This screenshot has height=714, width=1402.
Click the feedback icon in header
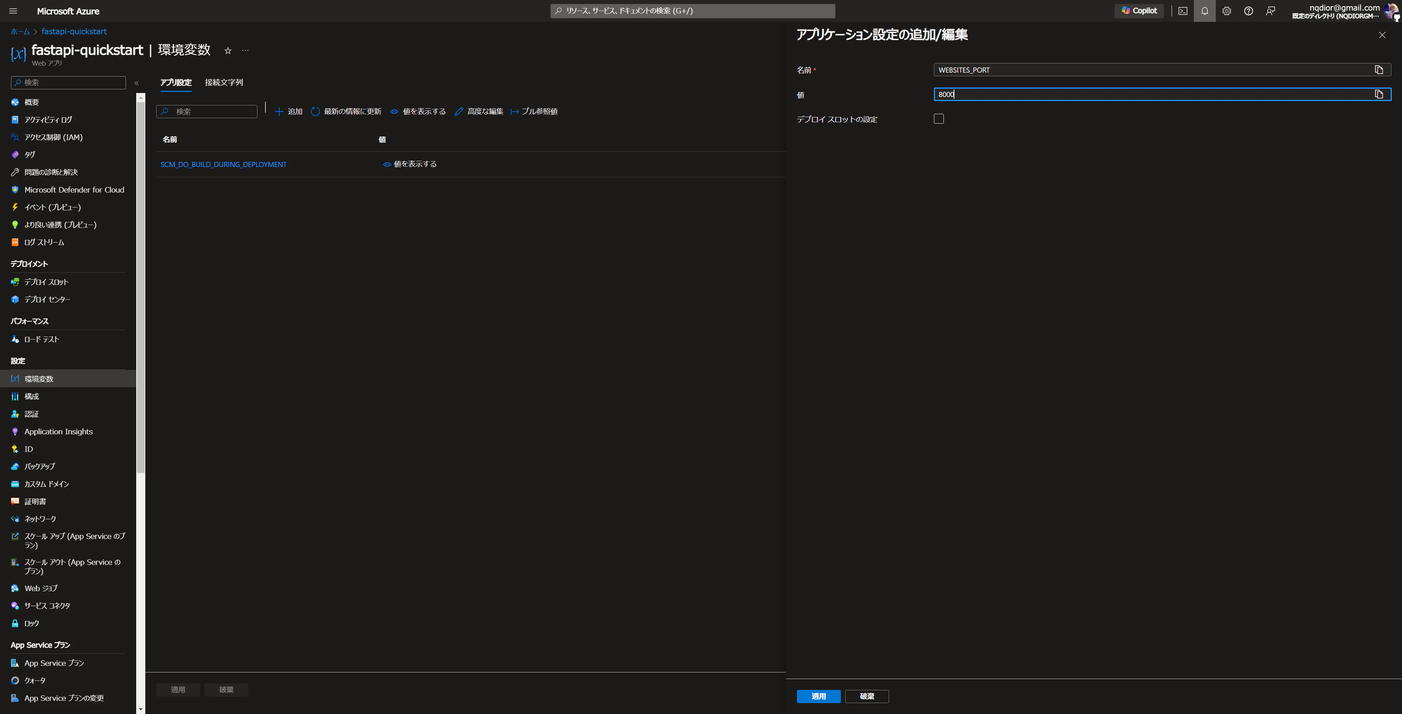point(1270,11)
